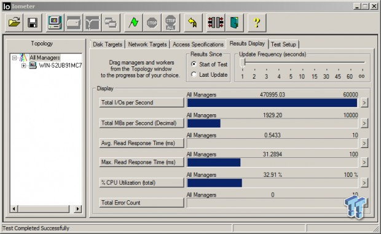Click the Test Completed Successfully status text
Screen dimensions: 381x234
point(36,228)
